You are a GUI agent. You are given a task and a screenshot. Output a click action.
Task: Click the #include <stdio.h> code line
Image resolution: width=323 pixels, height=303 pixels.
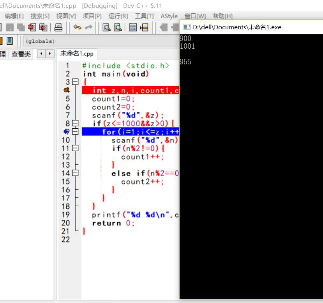[x=126, y=66]
